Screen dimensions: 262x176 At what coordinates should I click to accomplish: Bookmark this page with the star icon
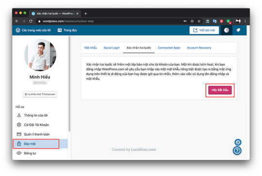click(x=199, y=21)
